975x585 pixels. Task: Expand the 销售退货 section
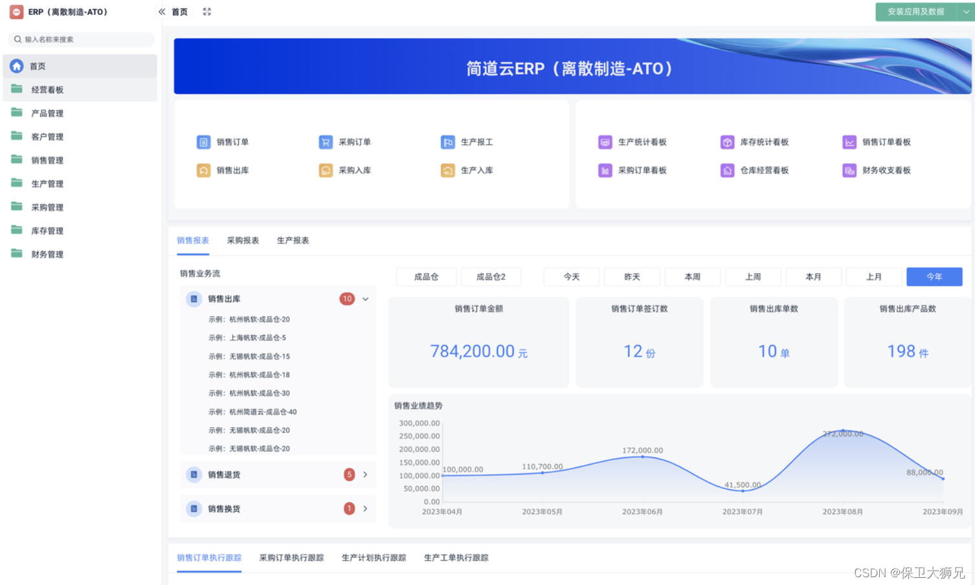tap(364, 474)
